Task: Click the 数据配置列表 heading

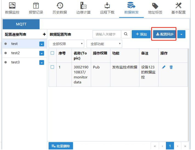Action: click(61, 34)
